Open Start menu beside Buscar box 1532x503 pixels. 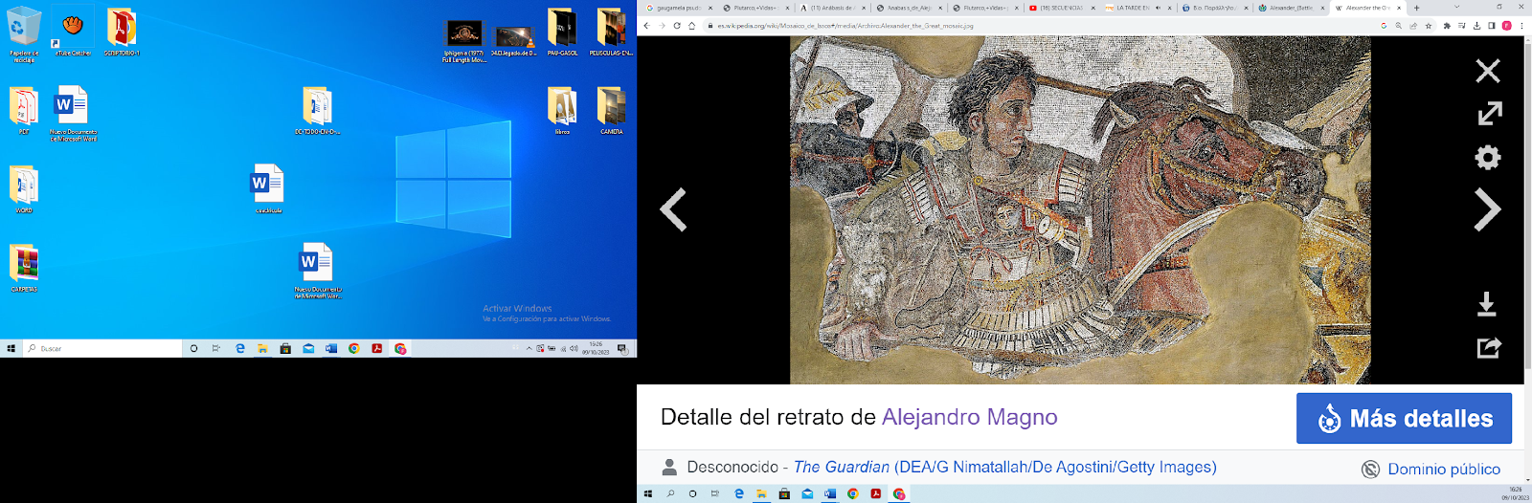tap(11, 349)
